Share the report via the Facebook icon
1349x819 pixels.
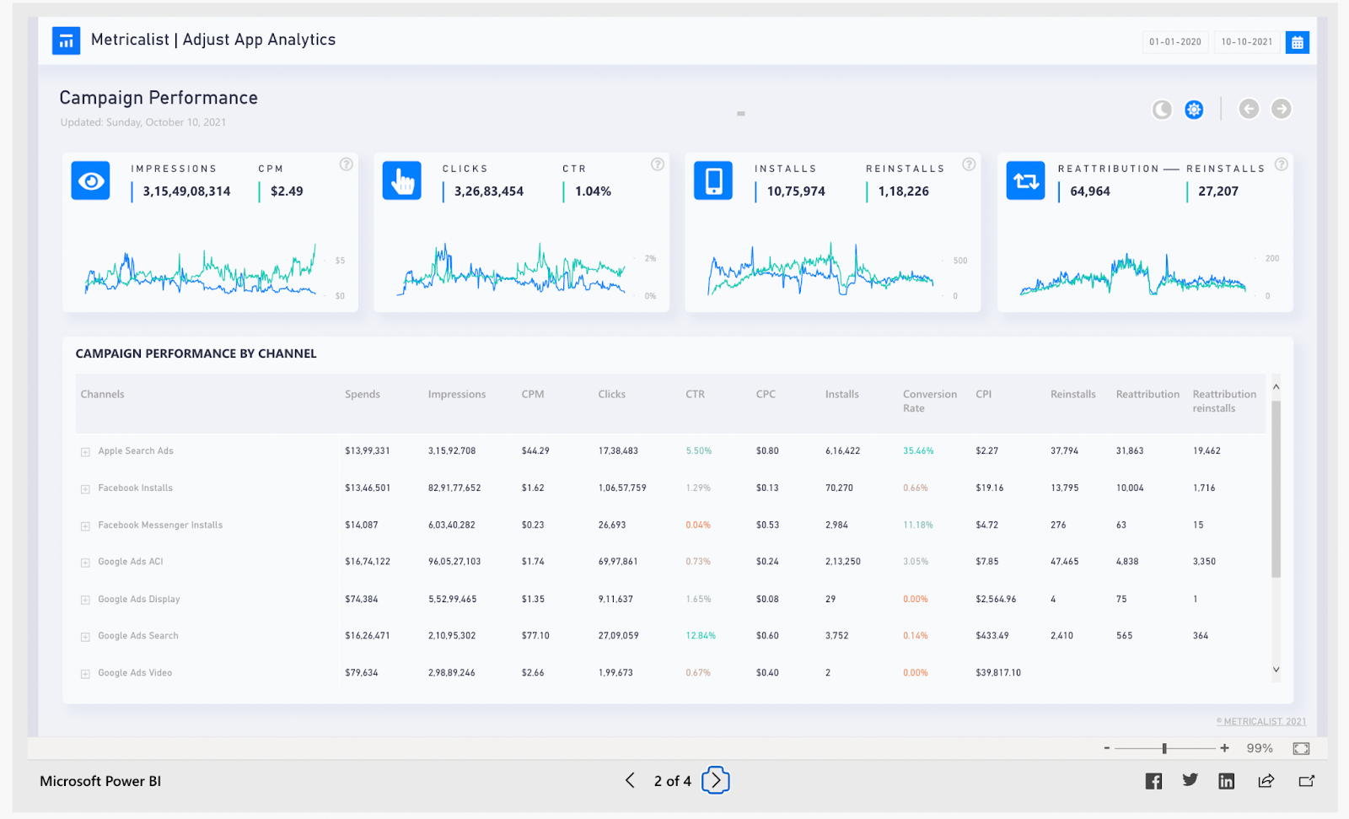(1153, 780)
